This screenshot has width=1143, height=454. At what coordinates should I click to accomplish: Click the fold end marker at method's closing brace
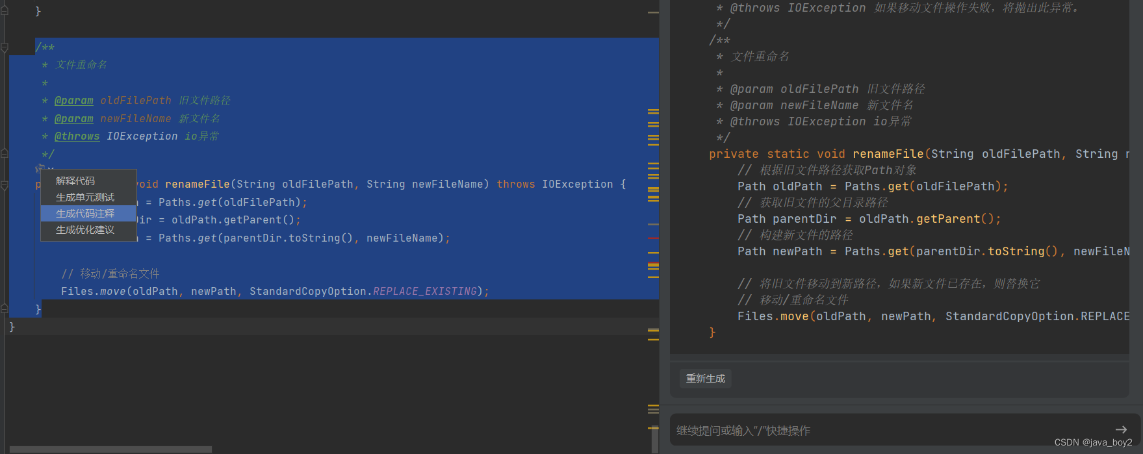[5, 309]
